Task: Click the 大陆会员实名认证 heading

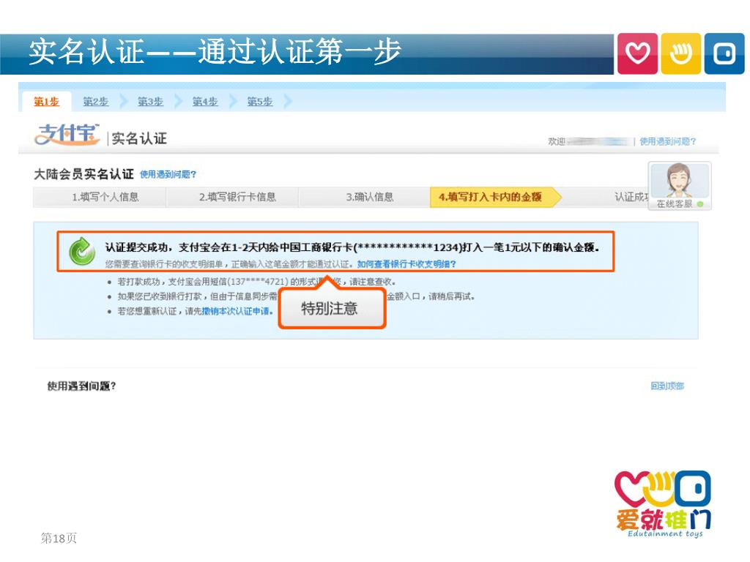Action: (x=83, y=174)
